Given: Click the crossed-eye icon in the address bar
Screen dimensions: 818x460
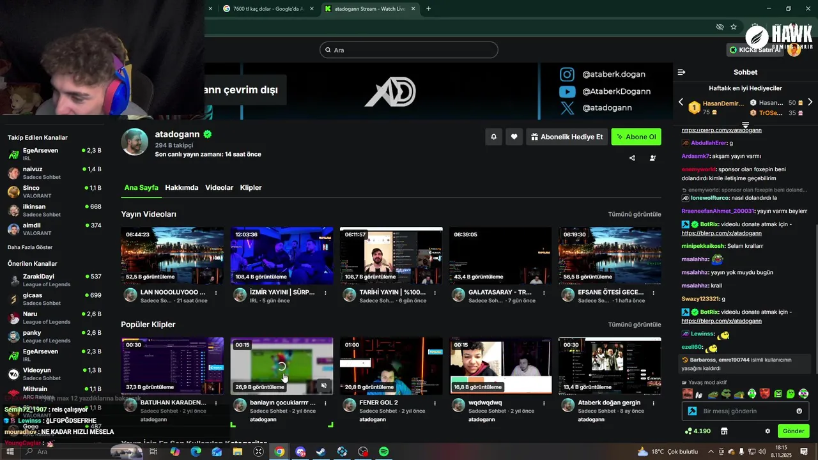Looking at the screenshot, I should pos(720,27).
